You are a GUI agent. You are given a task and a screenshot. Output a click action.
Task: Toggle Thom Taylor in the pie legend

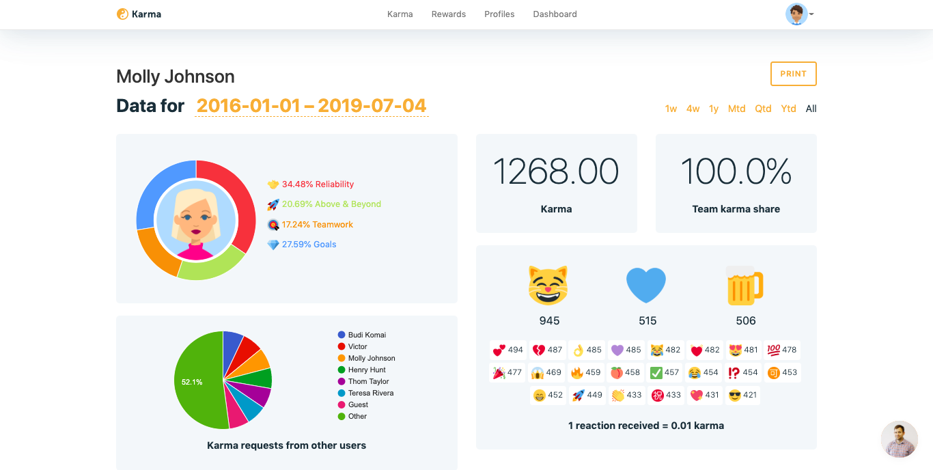363,381
